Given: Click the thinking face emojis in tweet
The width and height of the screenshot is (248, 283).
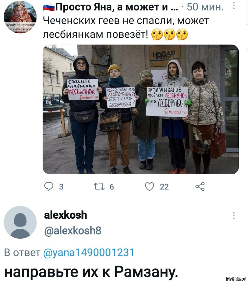Looking at the screenshot, I should coord(169,34).
